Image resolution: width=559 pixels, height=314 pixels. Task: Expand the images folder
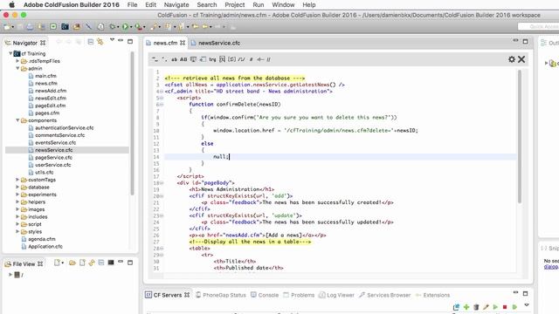(x=17, y=209)
